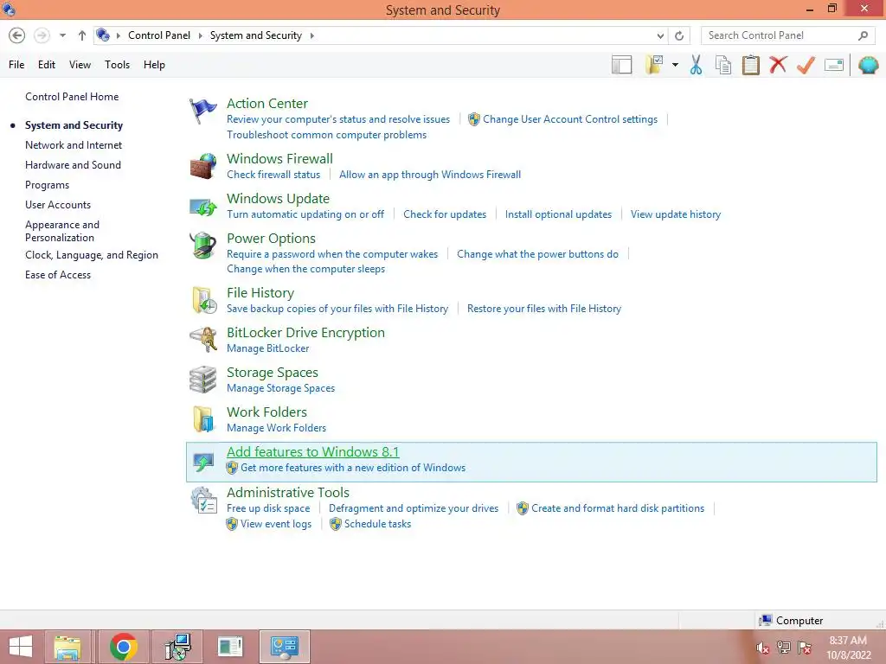Click the Forward arrow navigation button
The image size is (886, 664).
point(42,35)
